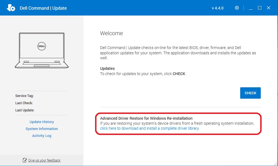Click Give us your feedback

[x=44, y=160]
